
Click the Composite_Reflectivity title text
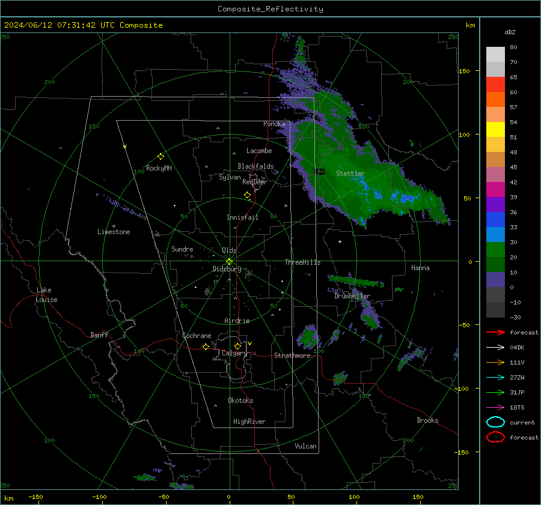pos(270,9)
